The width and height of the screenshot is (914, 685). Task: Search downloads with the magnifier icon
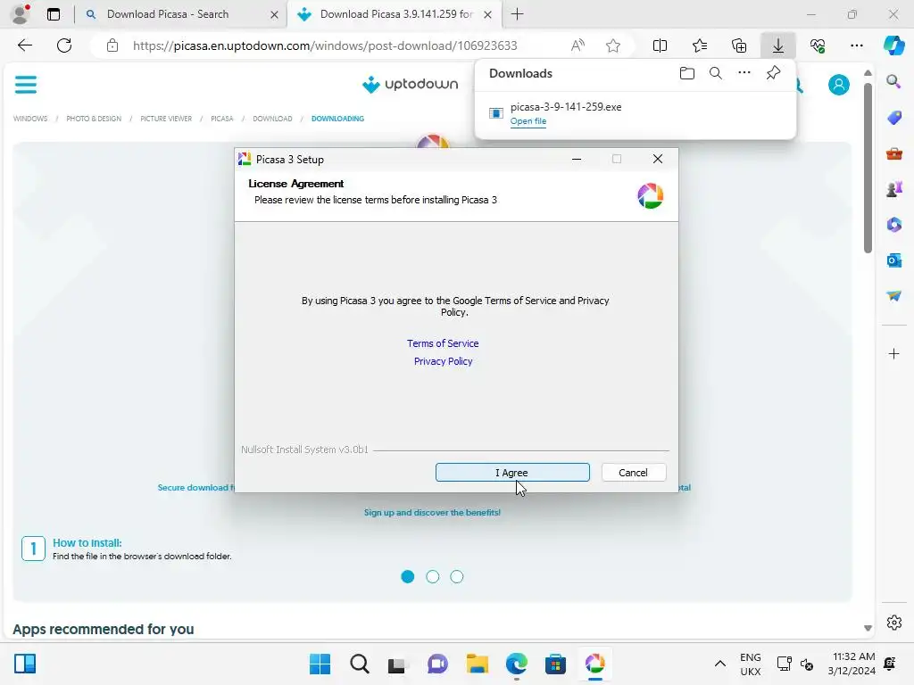pyautogui.click(x=715, y=73)
